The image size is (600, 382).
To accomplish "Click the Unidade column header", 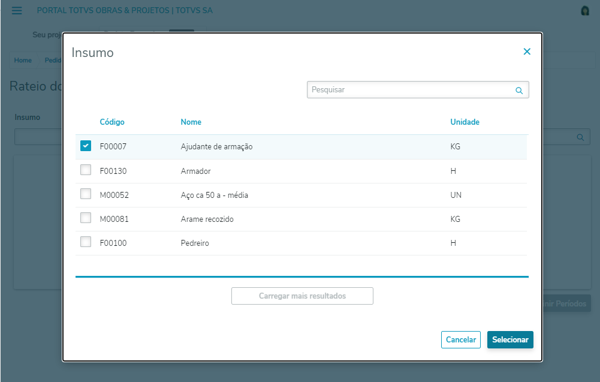I will [x=465, y=122].
